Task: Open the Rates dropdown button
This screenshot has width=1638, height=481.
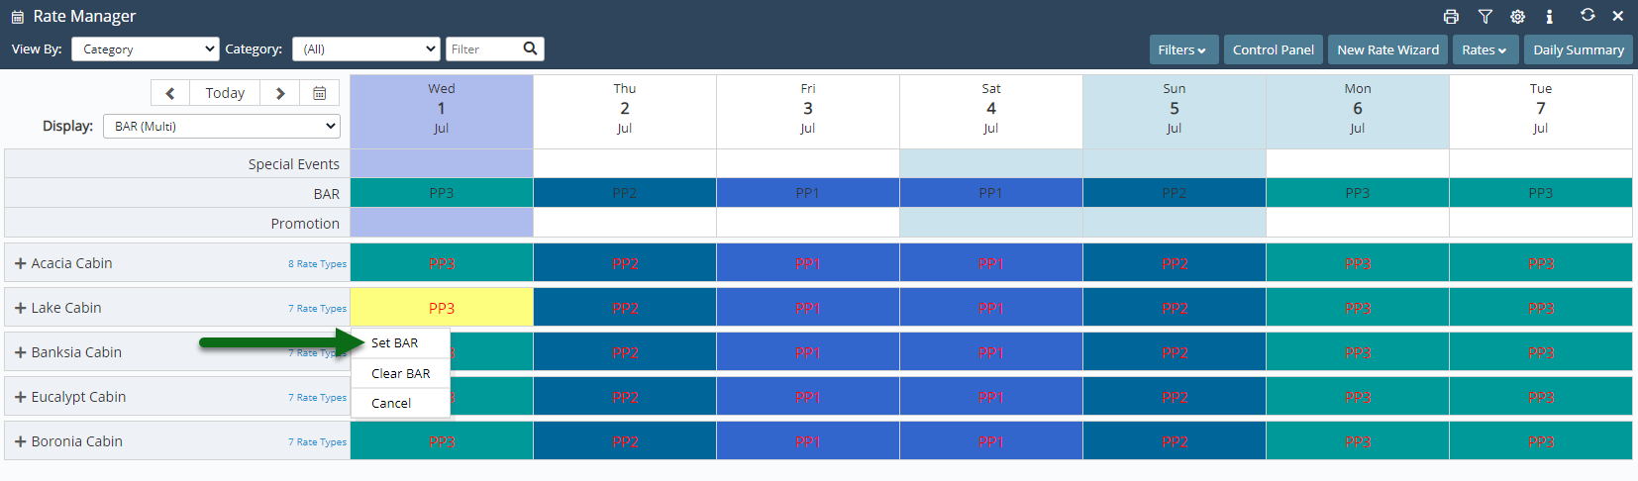Action: click(x=1484, y=49)
